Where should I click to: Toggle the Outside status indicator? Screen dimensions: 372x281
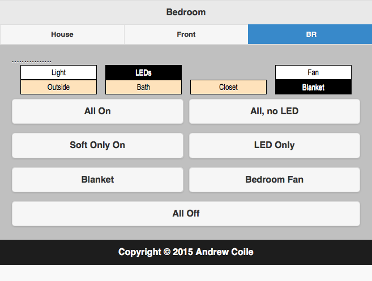(58, 87)
